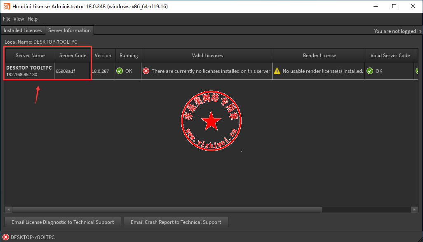The width and height of the screenshot is (423, 242).
Task: Sort by the Server Name column header
Action: point(30,56)
